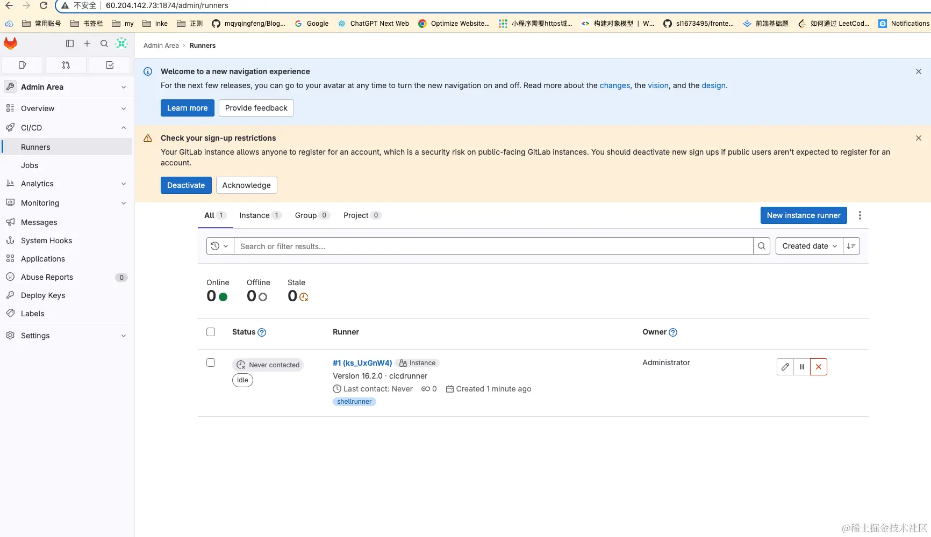Focus the Search or filter results field

click(x=493, y=246)
